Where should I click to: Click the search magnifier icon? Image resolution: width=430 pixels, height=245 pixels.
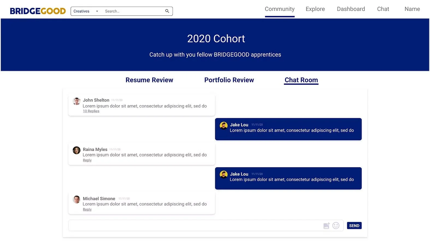[x=167, y=11]
